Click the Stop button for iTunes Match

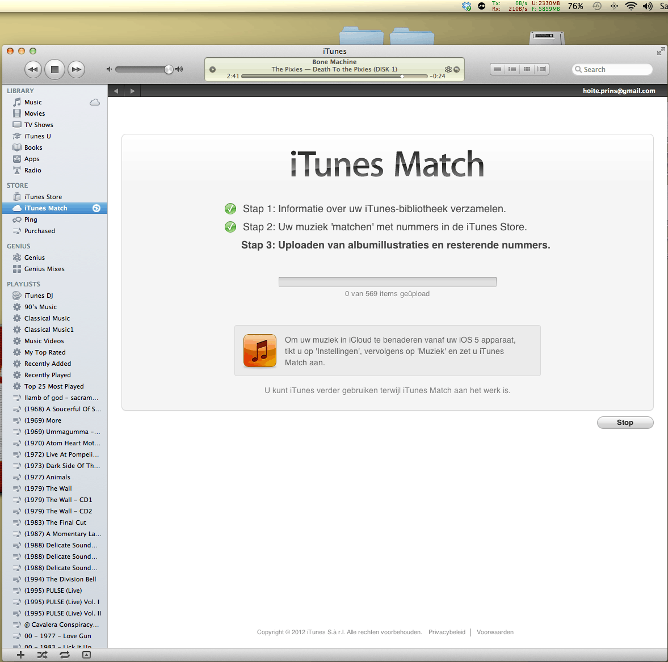coord(625,422)
